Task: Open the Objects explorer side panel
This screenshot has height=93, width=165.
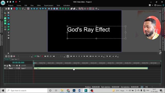Action: [2, 40]
